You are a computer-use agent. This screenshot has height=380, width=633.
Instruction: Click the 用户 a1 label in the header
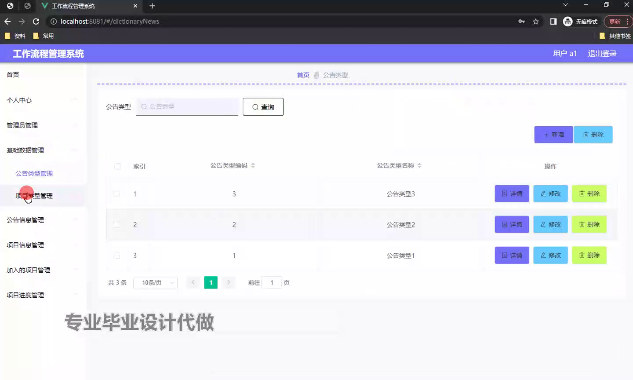[564, 53]
